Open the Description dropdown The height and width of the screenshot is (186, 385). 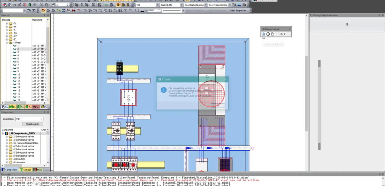[42, 119]
